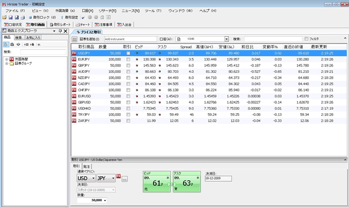Click the FX icon on EURJPY row
Screen dimensions: 349x208
click(74, 60)
